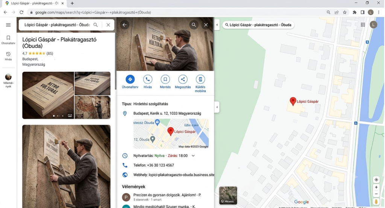The height and width of the screenshot is (208, 385).
Task: Open Retro Kulturál posters stack photo
Action: 48,95
